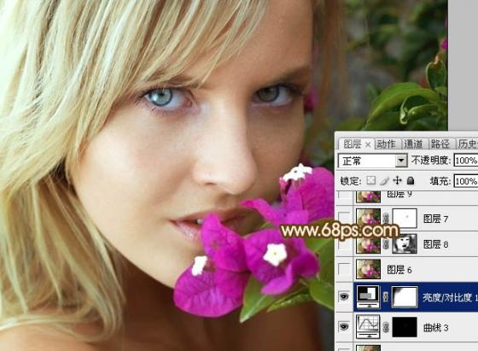Switch to the 动作 tab
The image size is (478, 351).
(386, 143)
